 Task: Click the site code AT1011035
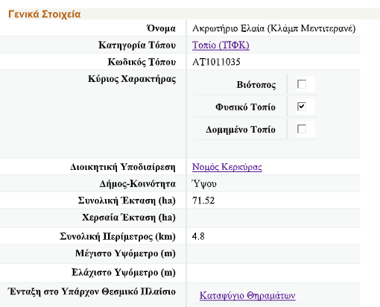click(x=216, y=62)
